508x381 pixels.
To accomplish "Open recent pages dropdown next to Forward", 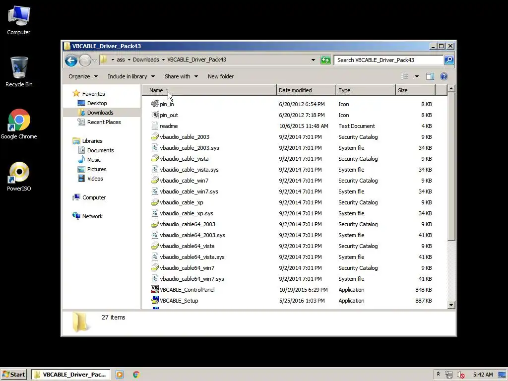I will click(x=94, y=60).
